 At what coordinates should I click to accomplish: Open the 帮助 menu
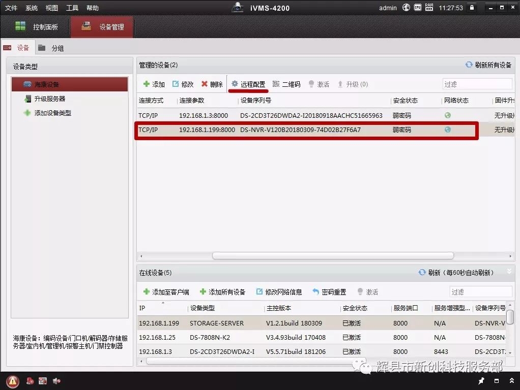coord(93,8)
